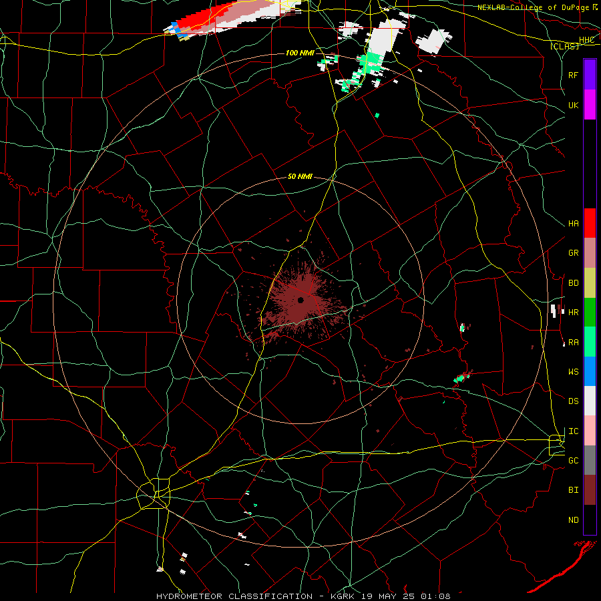This screenshot has height=601, width=601.
Task: Click the black radar site dot at center
Action: coord(300,300)
